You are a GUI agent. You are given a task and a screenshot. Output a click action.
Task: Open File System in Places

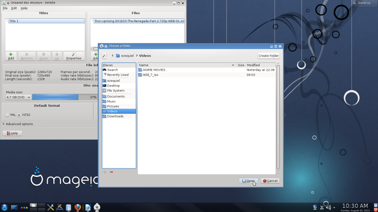(x=119, y=91)
